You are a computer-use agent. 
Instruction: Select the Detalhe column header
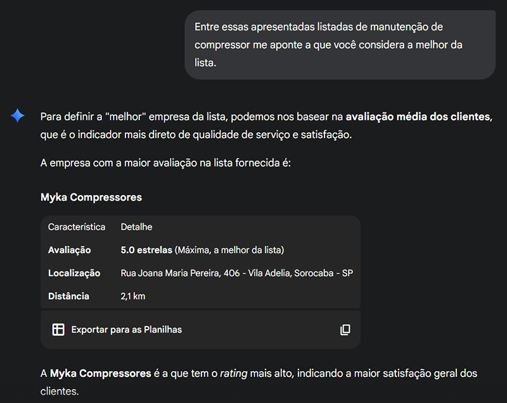coord(136,227)
